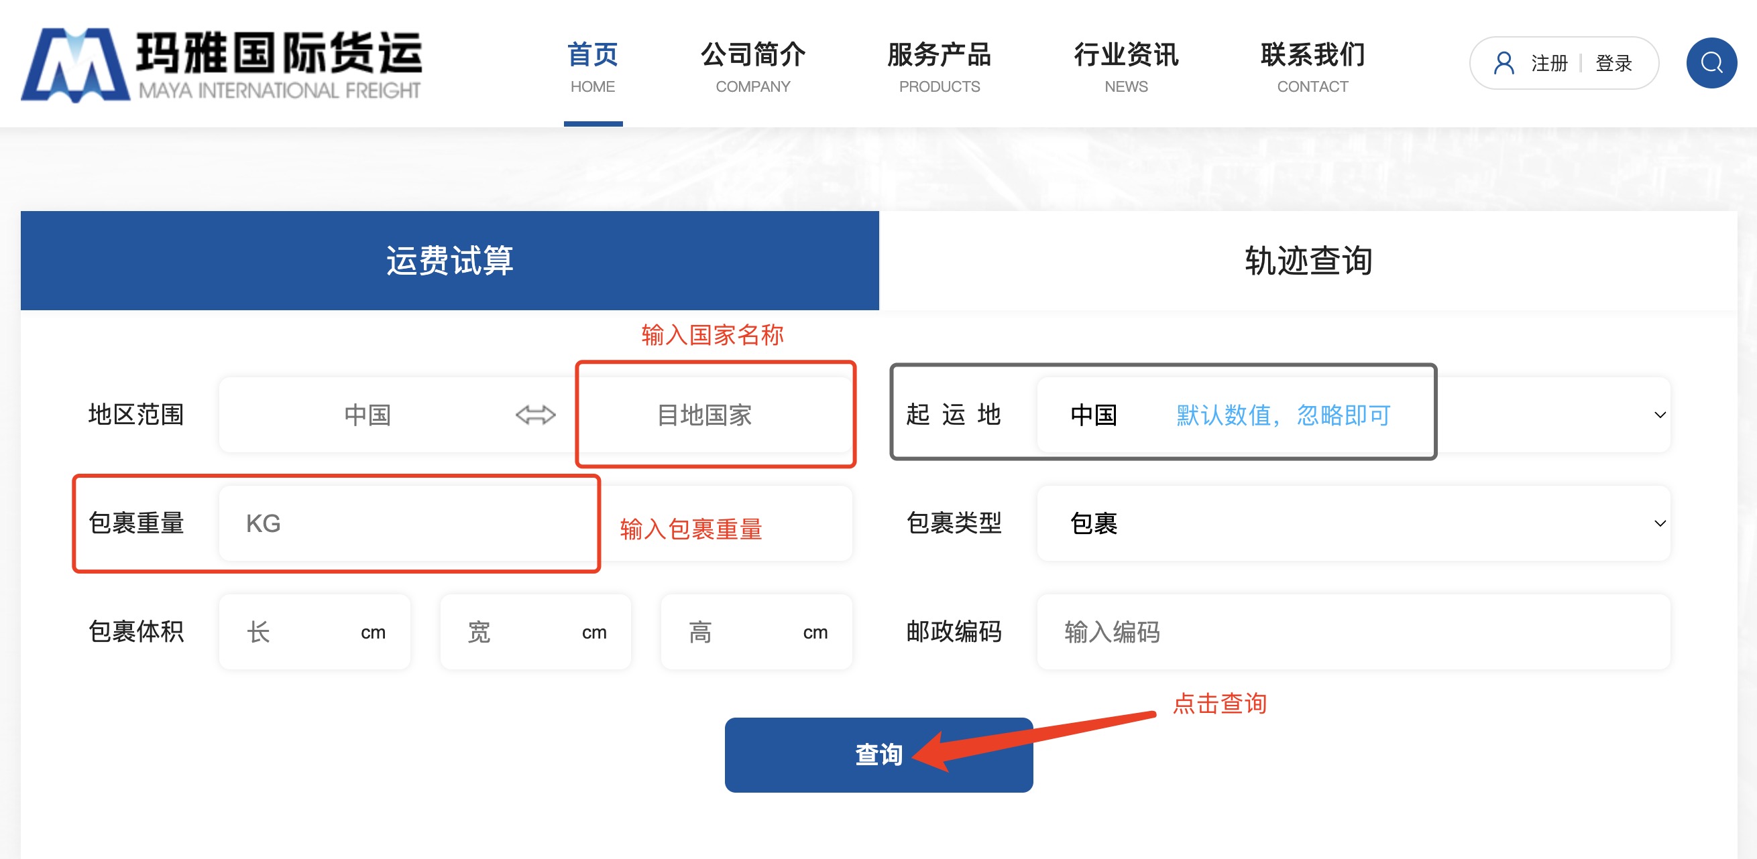Screen dimensions: 1757x859
Task: Click the 登录 login link
Action: (1613, 63)
